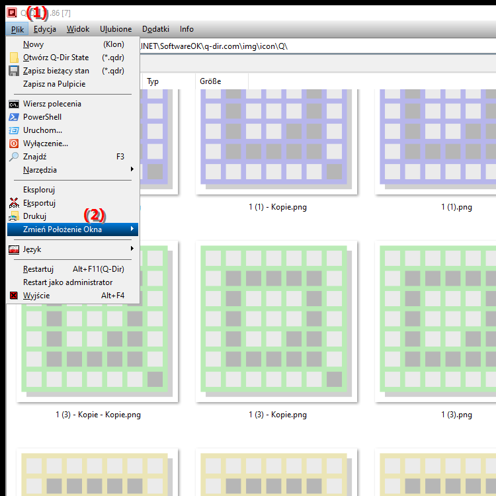The image size is (496, 496).
Task: Select thumbnail 1 (1) - Kopie.png
Action: (x=276, y=142)
